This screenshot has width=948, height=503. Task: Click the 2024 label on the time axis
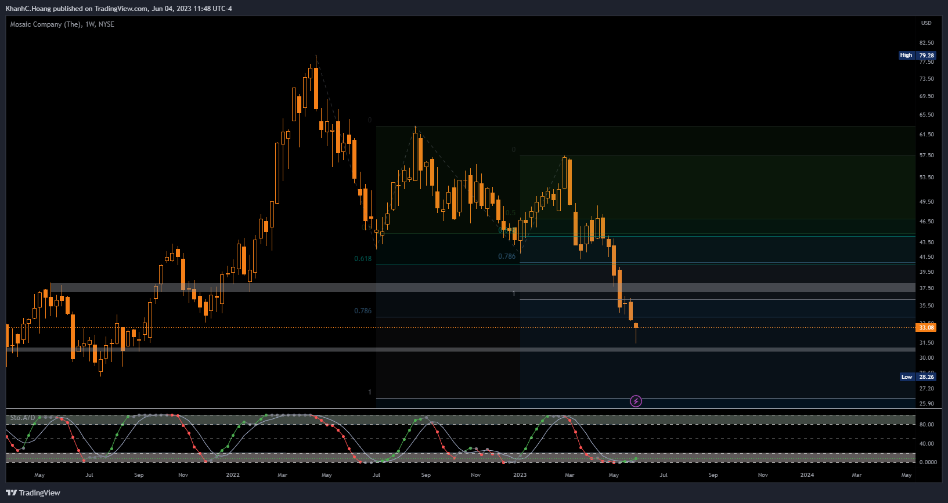(807, 475)
